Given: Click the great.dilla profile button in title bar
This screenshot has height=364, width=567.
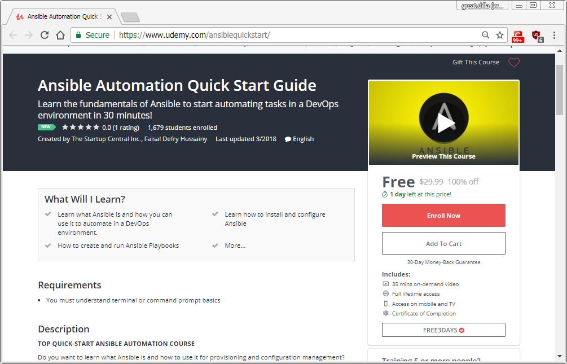Looking at the screenshot, I should point(482,6).
